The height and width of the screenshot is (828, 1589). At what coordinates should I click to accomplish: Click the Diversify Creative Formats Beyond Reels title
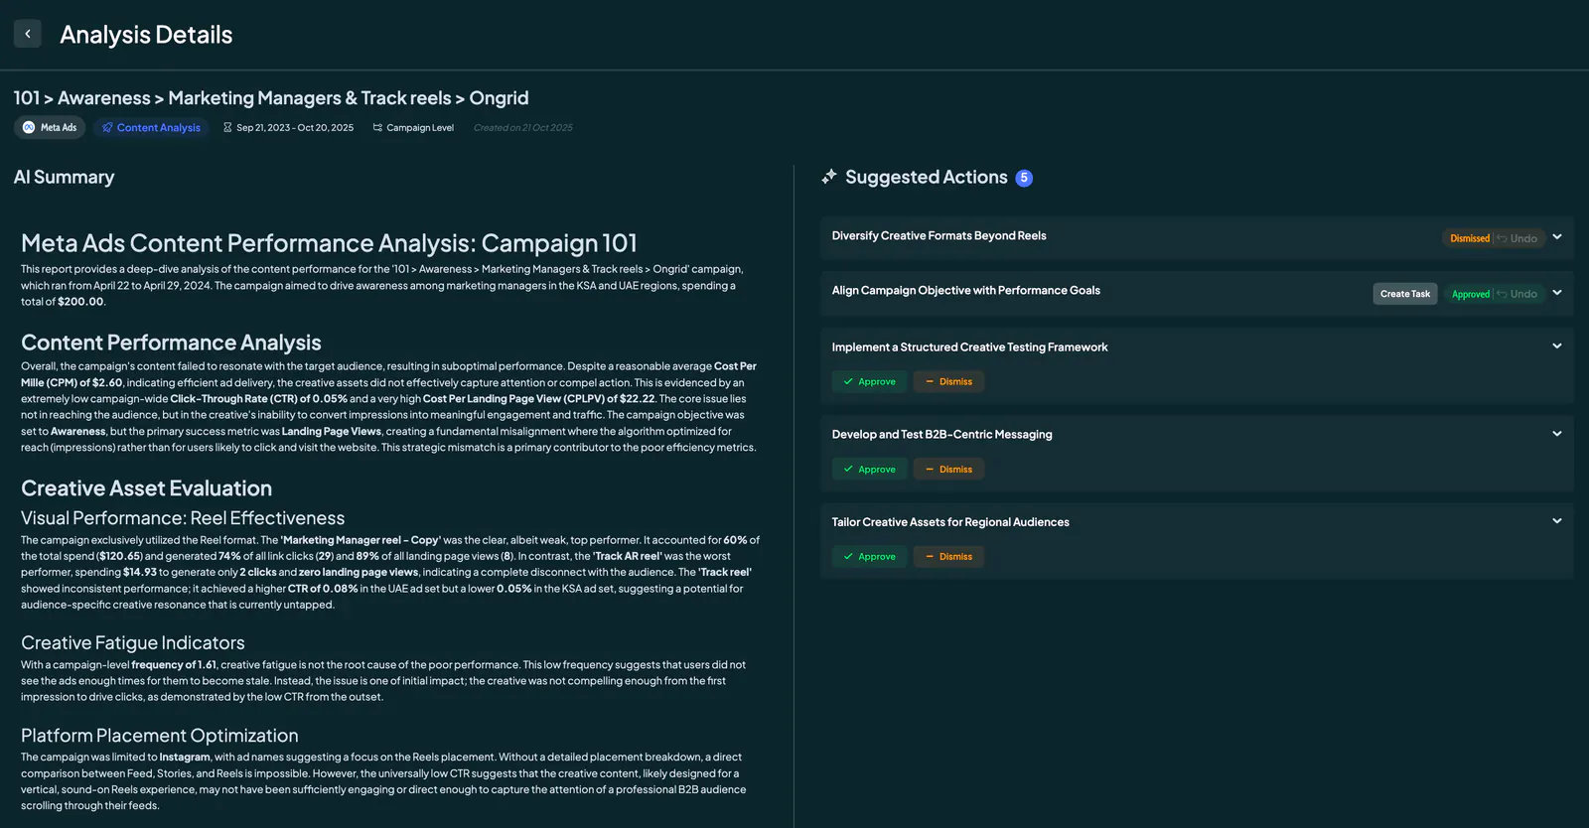[x=939, y=236]
